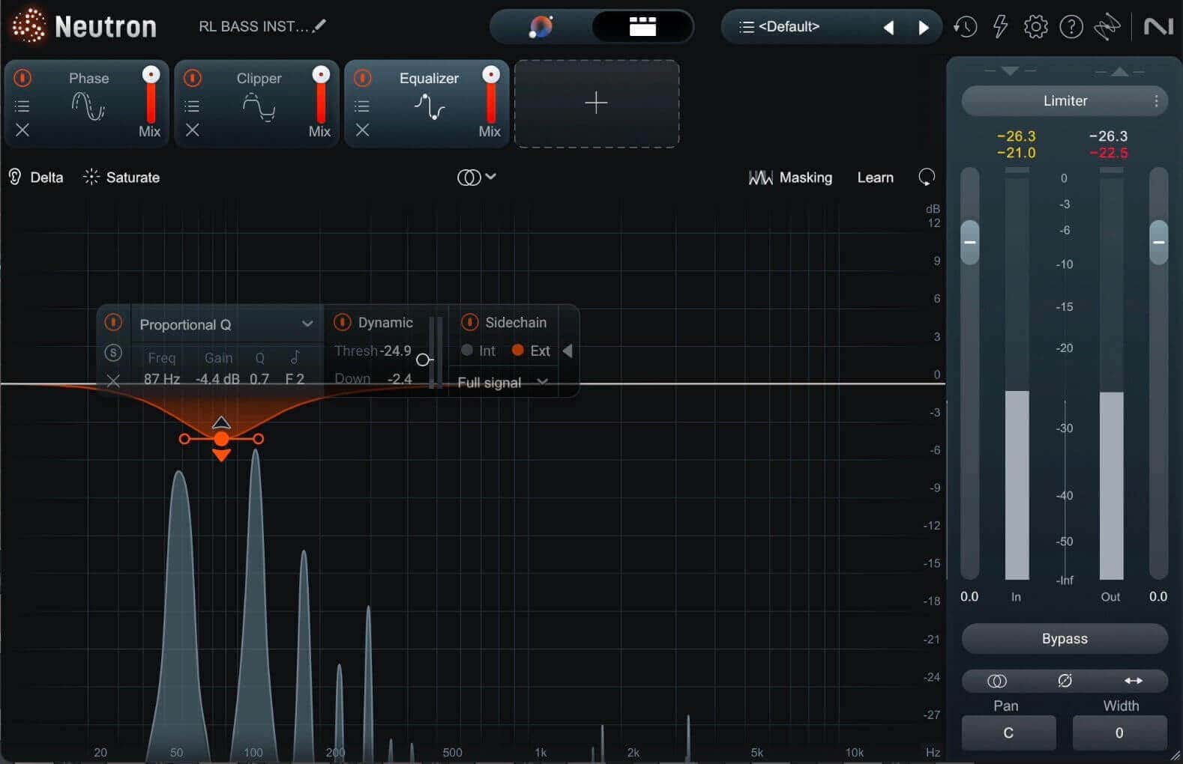The height and width of the screenshot is (764, 1183).
Task: Open the Equalizer module preset list
Action: pyautogui.click(x=362, y=106)
